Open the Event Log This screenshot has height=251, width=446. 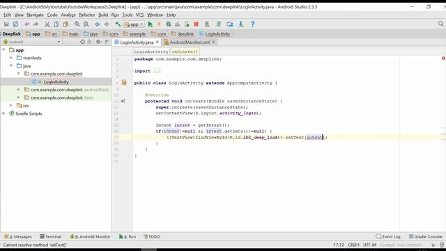[x=388, y=236]
